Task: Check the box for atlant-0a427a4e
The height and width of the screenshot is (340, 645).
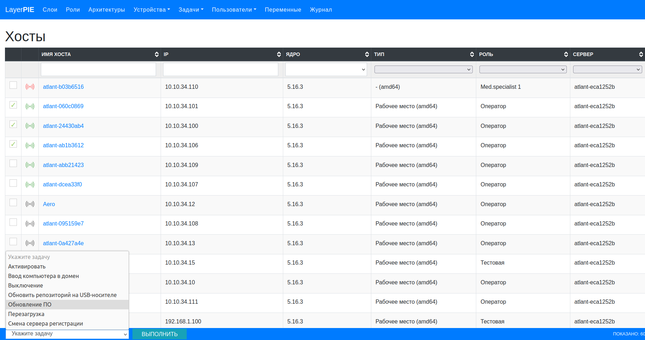Action: click(x=13, y=242)
